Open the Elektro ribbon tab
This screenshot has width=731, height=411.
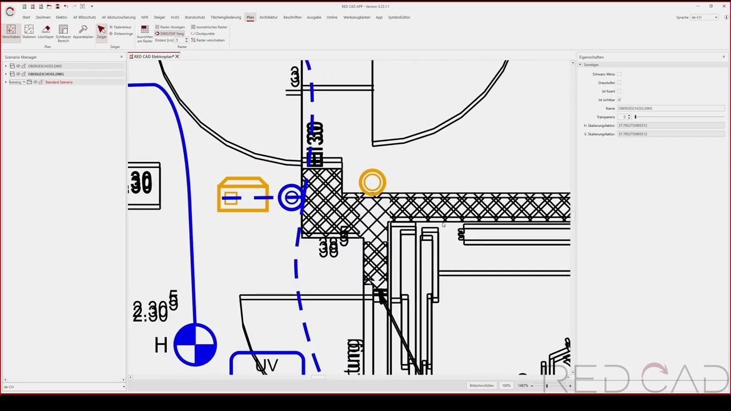(x=62, y=17)
